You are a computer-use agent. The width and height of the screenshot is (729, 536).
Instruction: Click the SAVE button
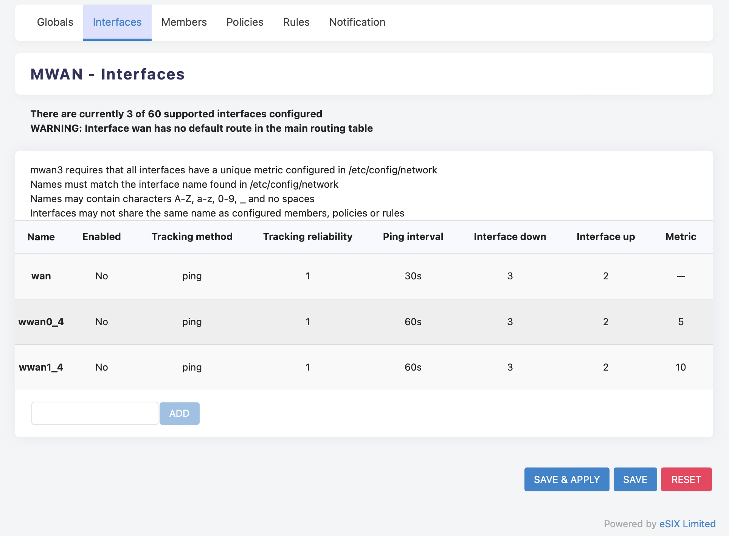[x=635, y=480]
